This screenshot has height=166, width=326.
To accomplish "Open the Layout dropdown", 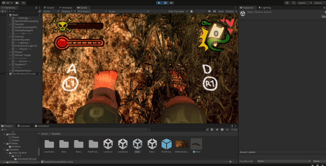I will (320, 3).
